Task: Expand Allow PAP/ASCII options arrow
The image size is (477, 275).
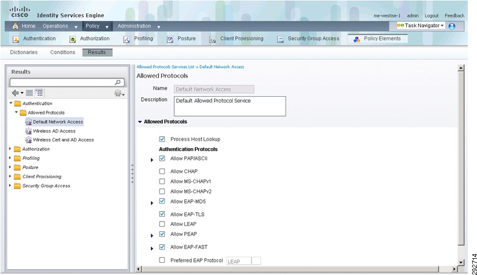Action: 152,160
